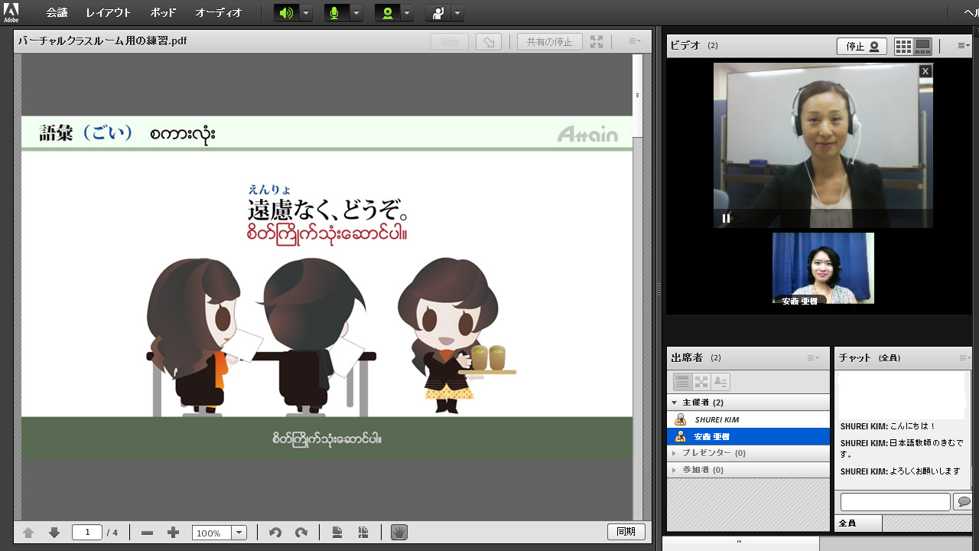Go to the next page with down arrow
This screenshot has width=979, height=551.
54,533
